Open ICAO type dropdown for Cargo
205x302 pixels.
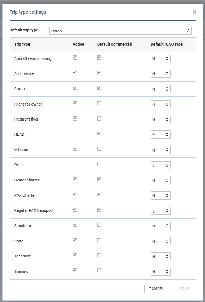[161, 89]
